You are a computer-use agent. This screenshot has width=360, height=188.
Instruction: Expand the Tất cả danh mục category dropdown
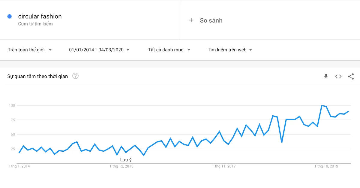pos(169,50)
